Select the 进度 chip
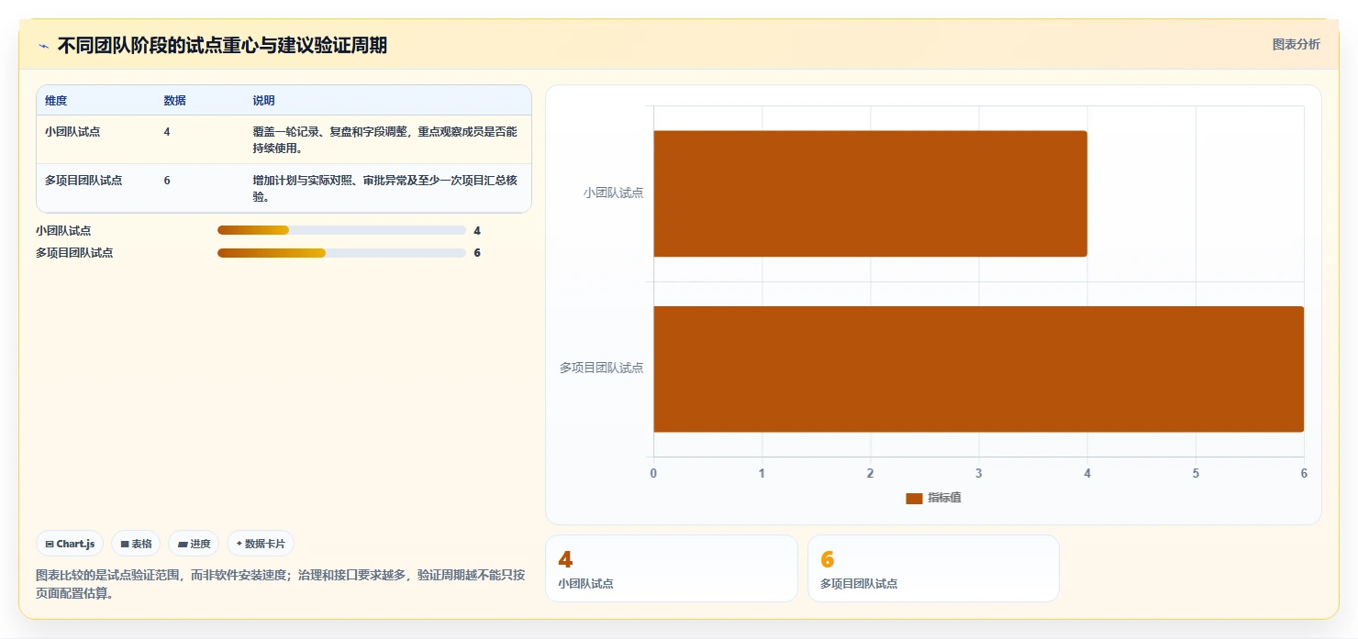1358x639 pixels. point(194,544)
